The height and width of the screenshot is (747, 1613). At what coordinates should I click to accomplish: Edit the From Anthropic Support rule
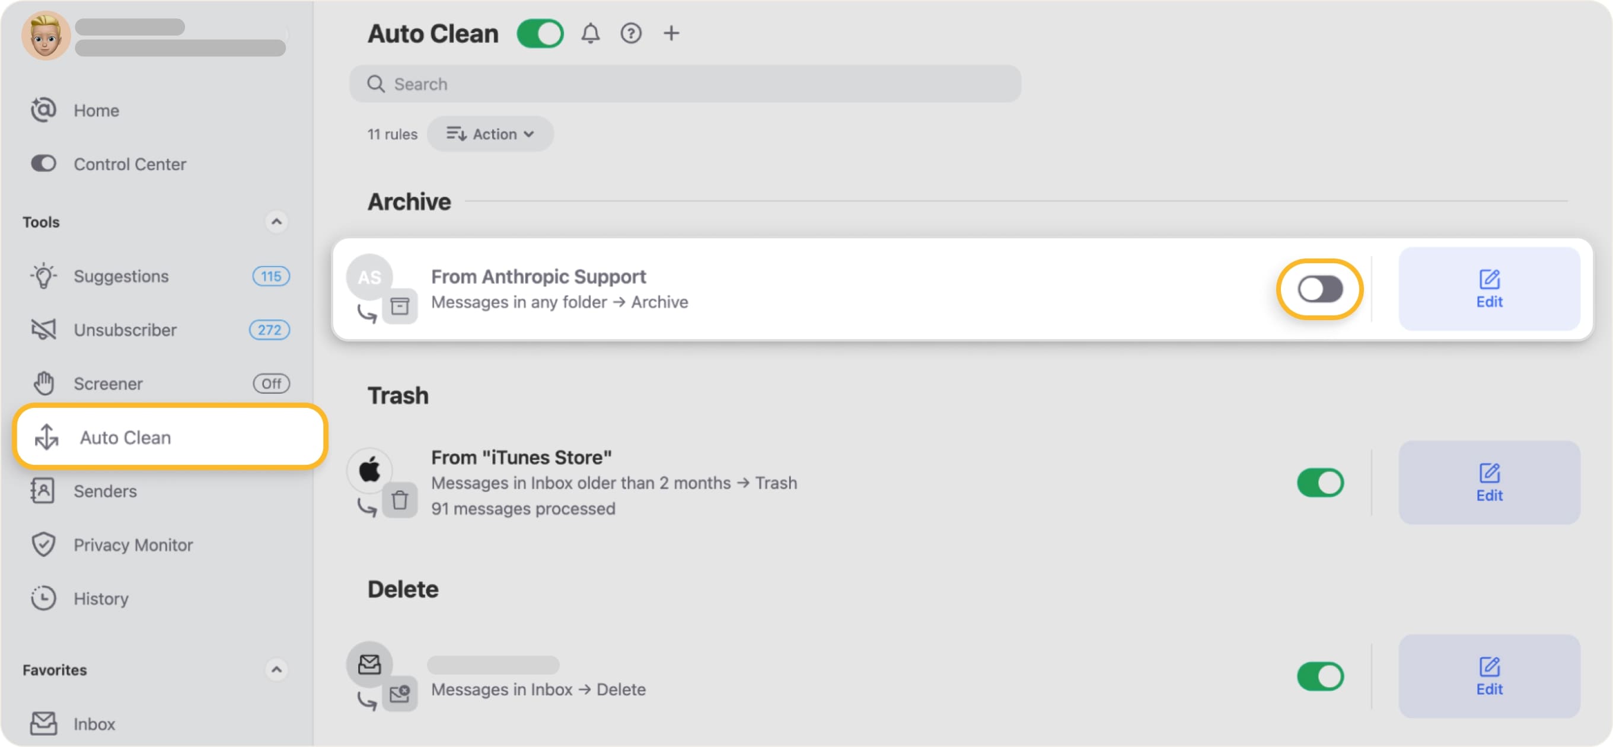(x=1490, y=289)
